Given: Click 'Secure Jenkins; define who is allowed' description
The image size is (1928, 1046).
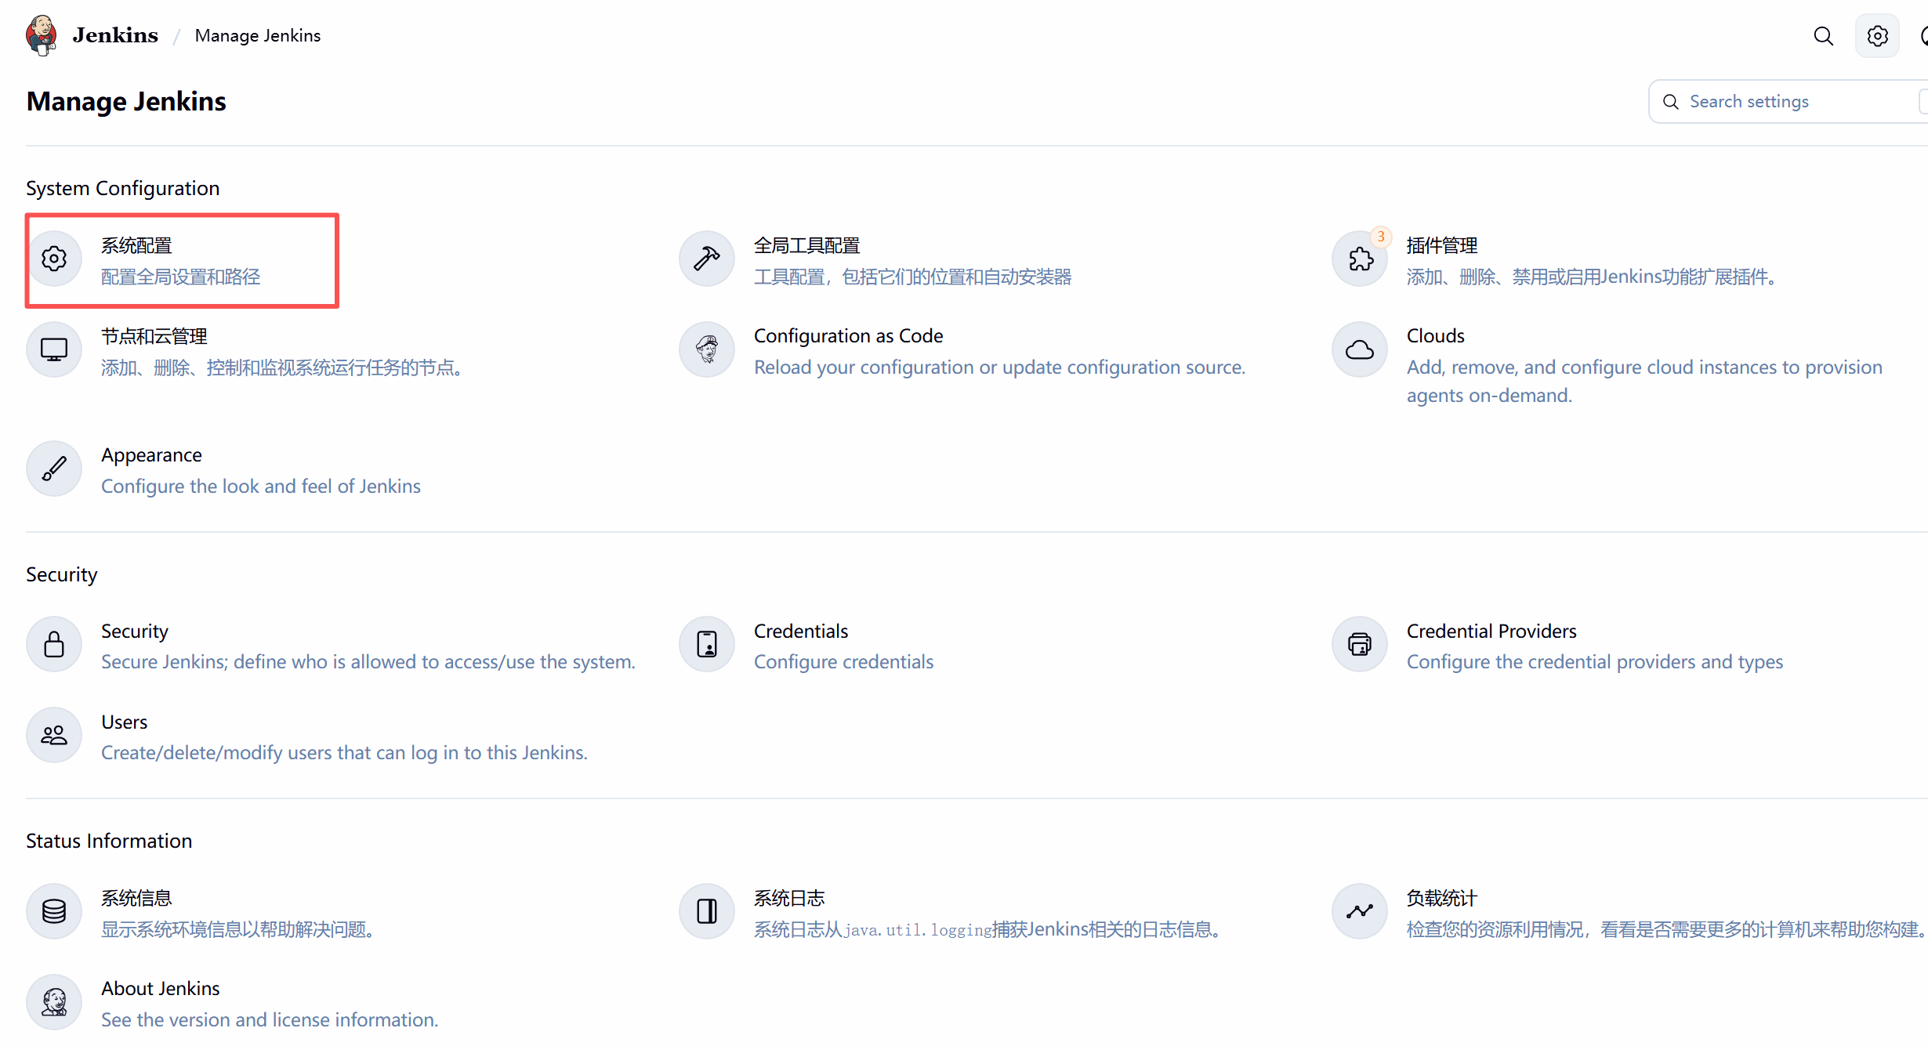Looking at the screenshot, I should tap(368, 662).
